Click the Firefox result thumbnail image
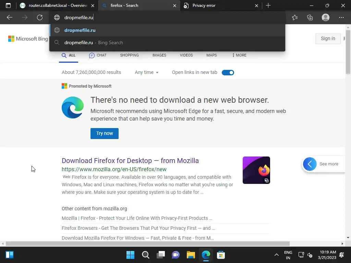This screenshot has height=263, width=351. (256, 170)
